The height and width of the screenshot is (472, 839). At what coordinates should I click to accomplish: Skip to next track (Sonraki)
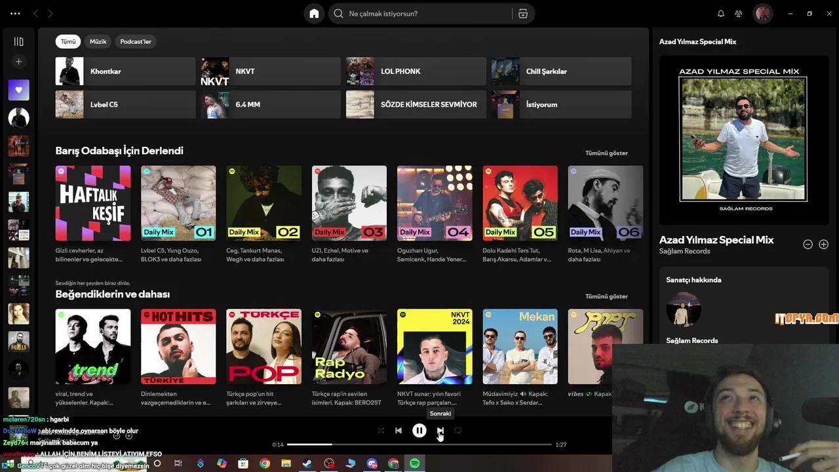[x=440, y=431]
